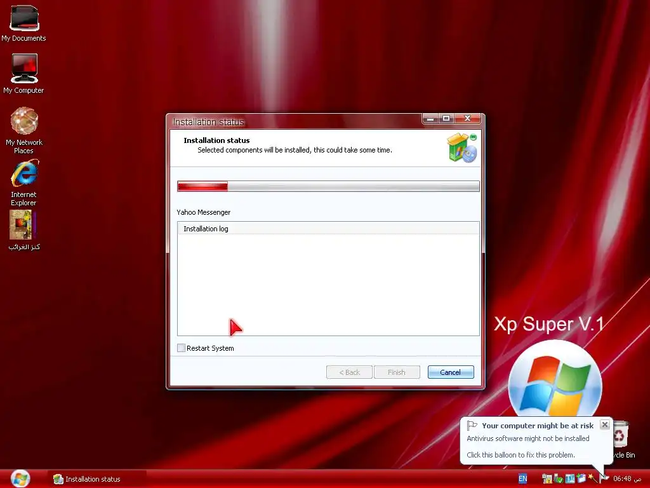Click the blue TK tray icon

tap(570, 478)
